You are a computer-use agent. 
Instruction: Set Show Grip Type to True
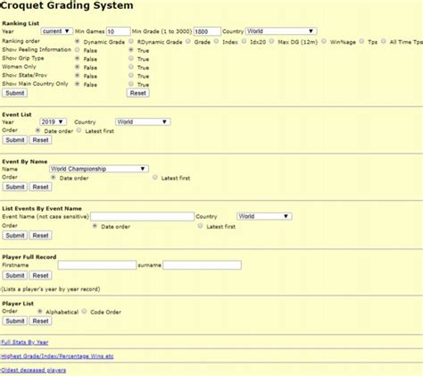[x=131, y=58]
